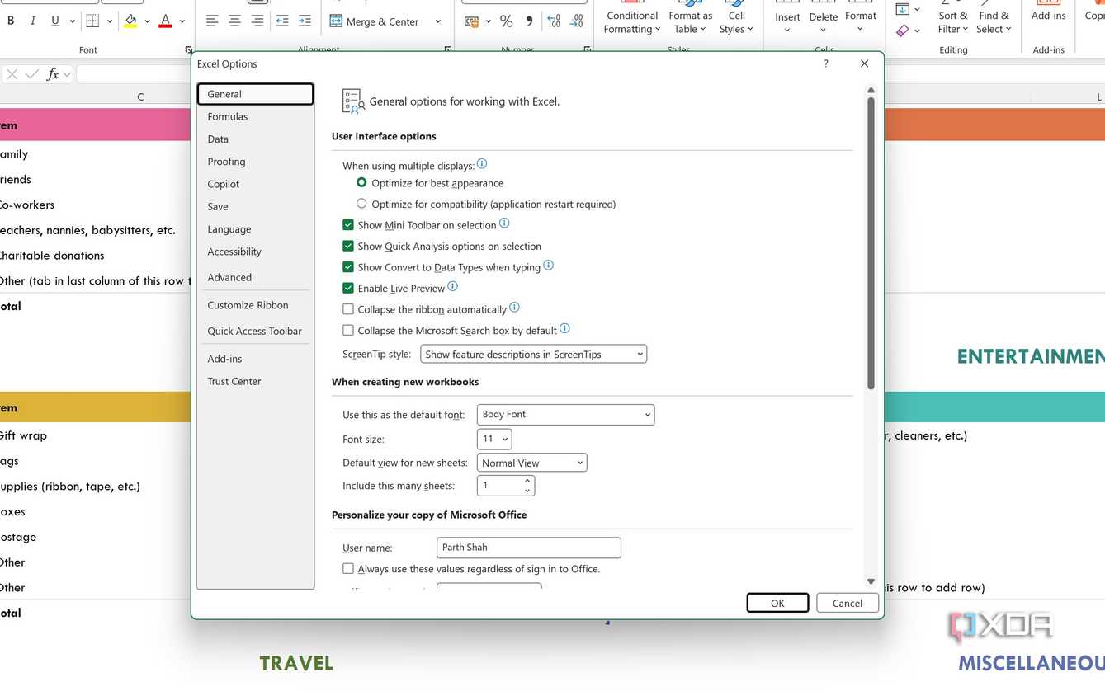This screenshot has height=696, width=1105.
Task: Toggle Show Quick Analysis options checkbox
Action: tap(348, 246)
